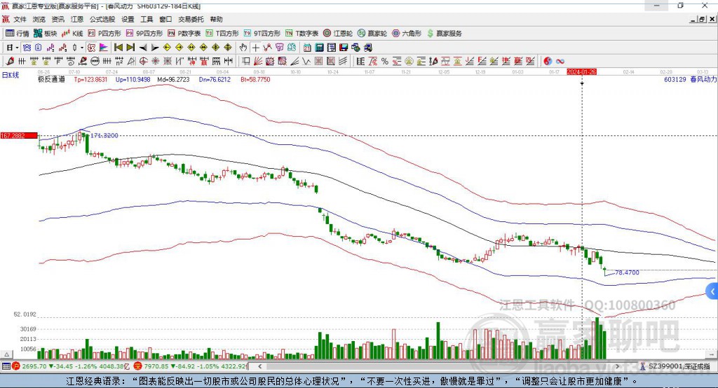Viewport: 718px width, 388px height.
Task: Click the blue infinity symbol icon
Action: point(560,62)
